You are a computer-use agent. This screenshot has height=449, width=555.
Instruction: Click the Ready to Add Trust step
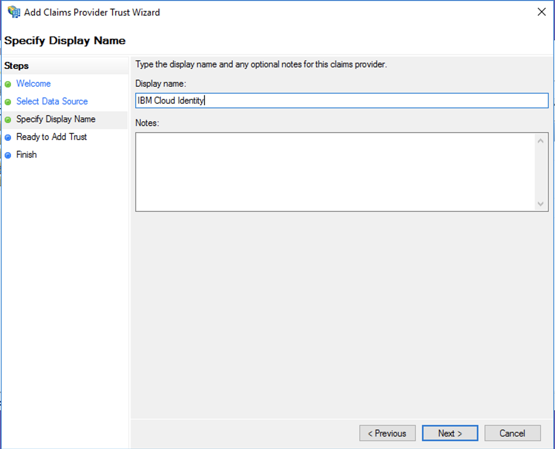51,137
